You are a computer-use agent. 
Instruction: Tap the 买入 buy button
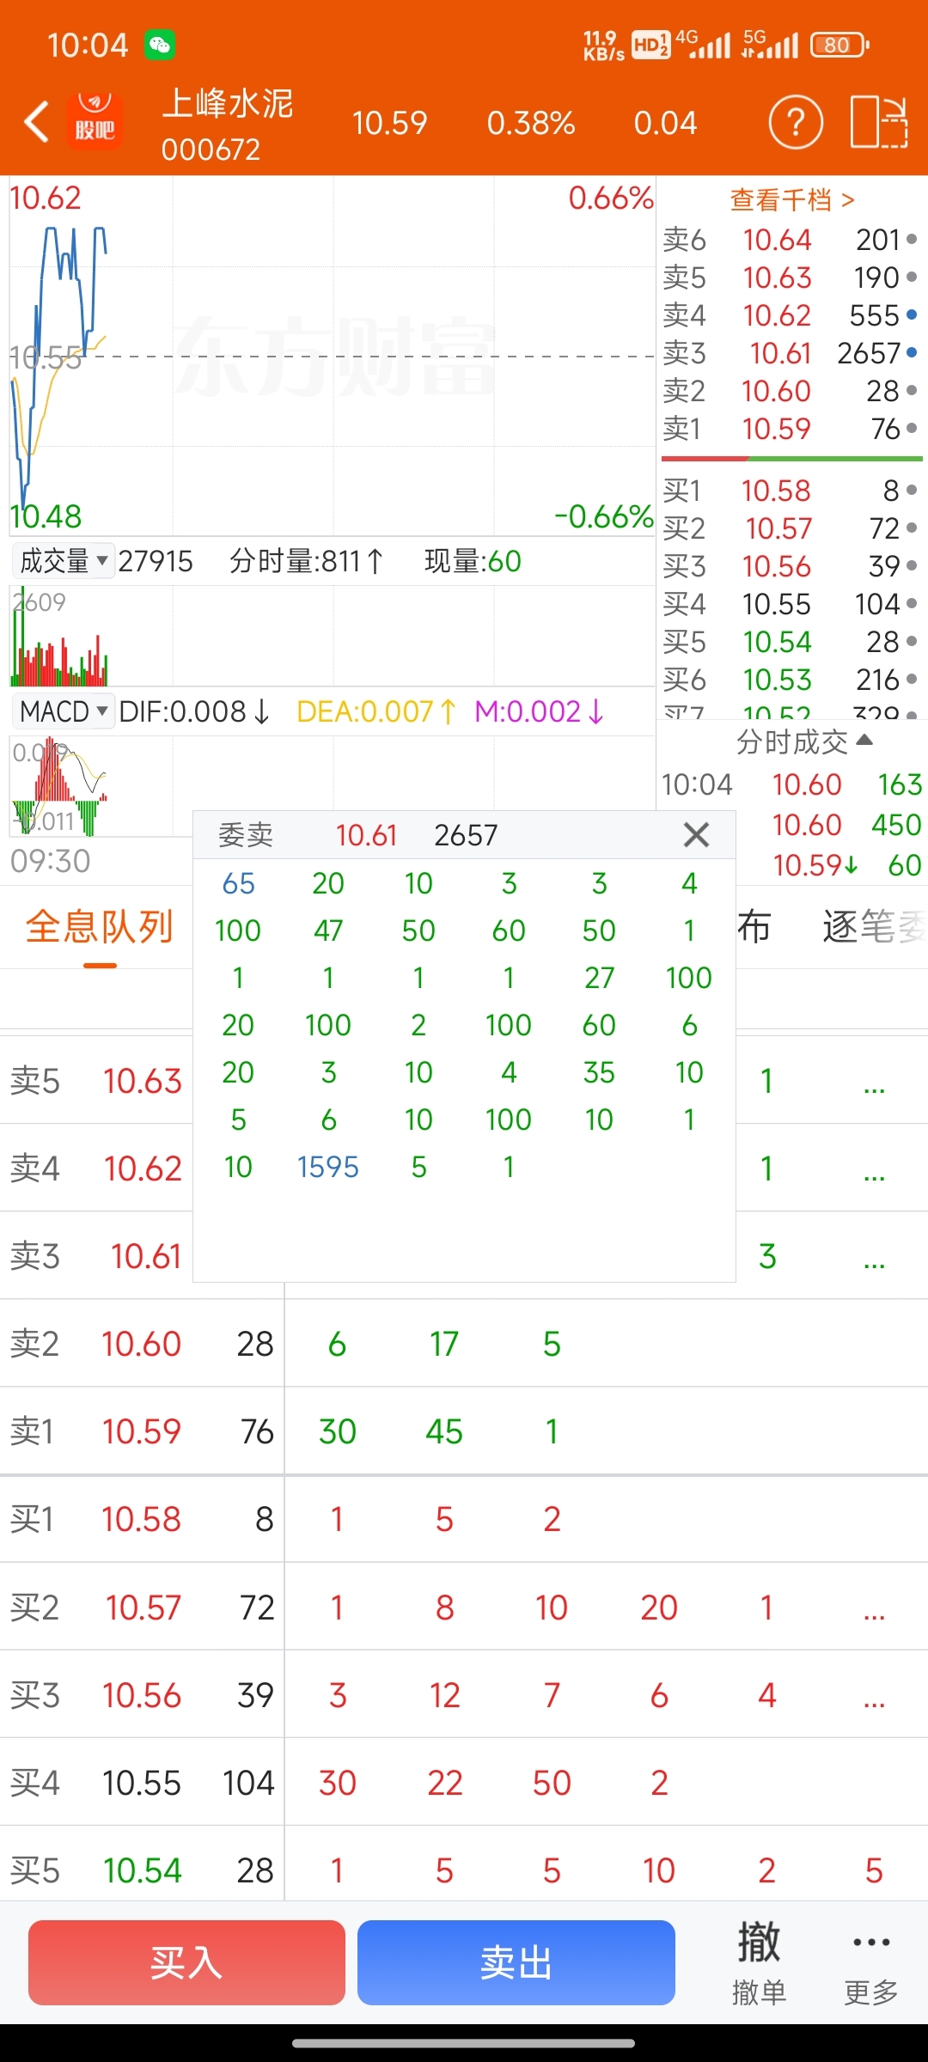coord(186,1962)
